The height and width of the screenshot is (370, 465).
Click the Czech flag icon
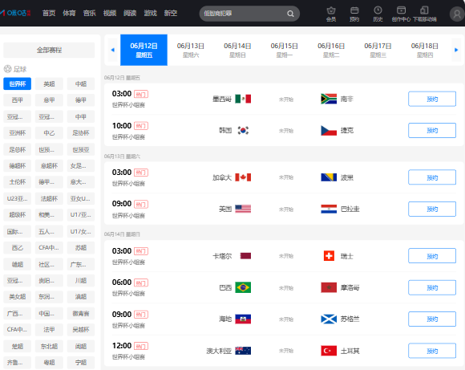pyautogui.click(x=329, y=130)
